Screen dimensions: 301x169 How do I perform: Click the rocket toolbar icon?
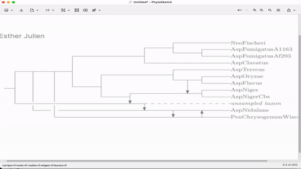pos(94,10)
